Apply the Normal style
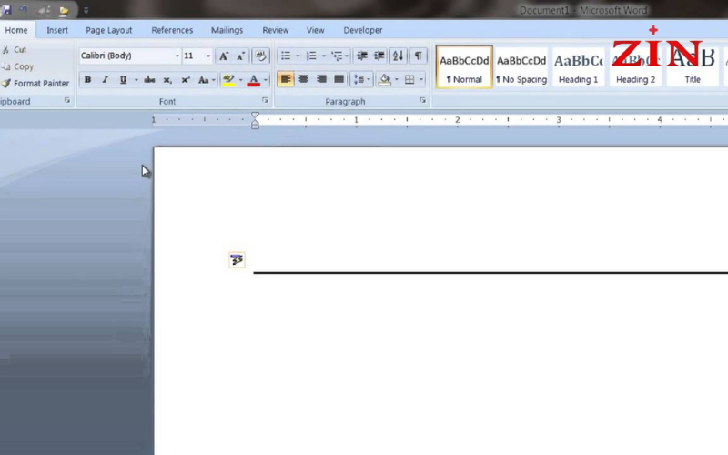Image resolution: width=728 pixels, height=455 pixels. coord(464,66)
